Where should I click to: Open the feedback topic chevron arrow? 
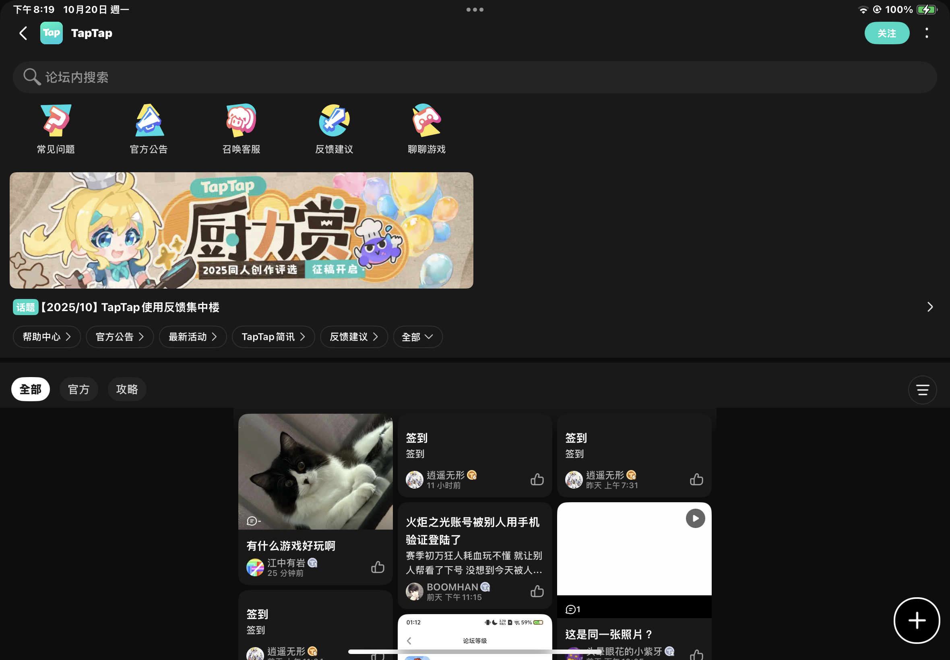(x=930, y=307)
